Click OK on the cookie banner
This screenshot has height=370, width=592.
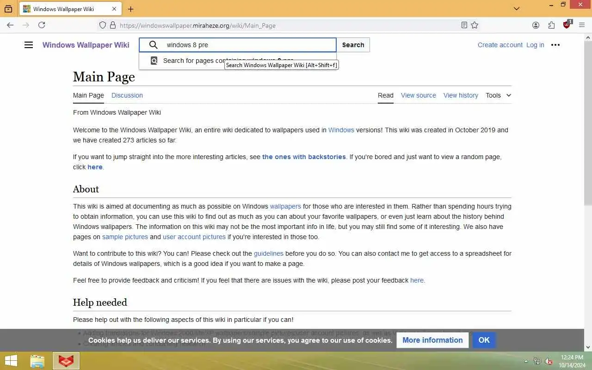click(484, 340)
